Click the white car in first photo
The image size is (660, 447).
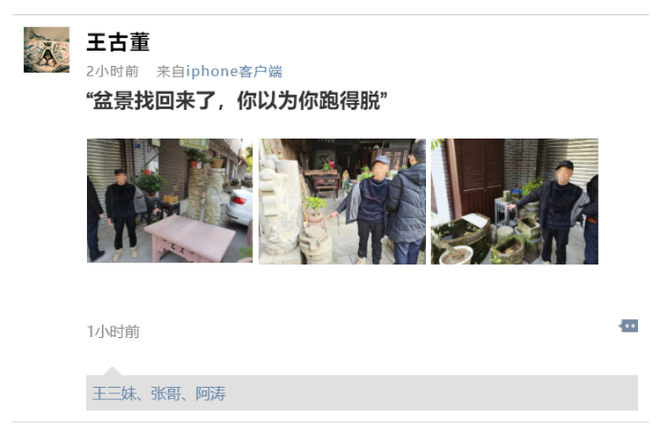click(239, 207)
